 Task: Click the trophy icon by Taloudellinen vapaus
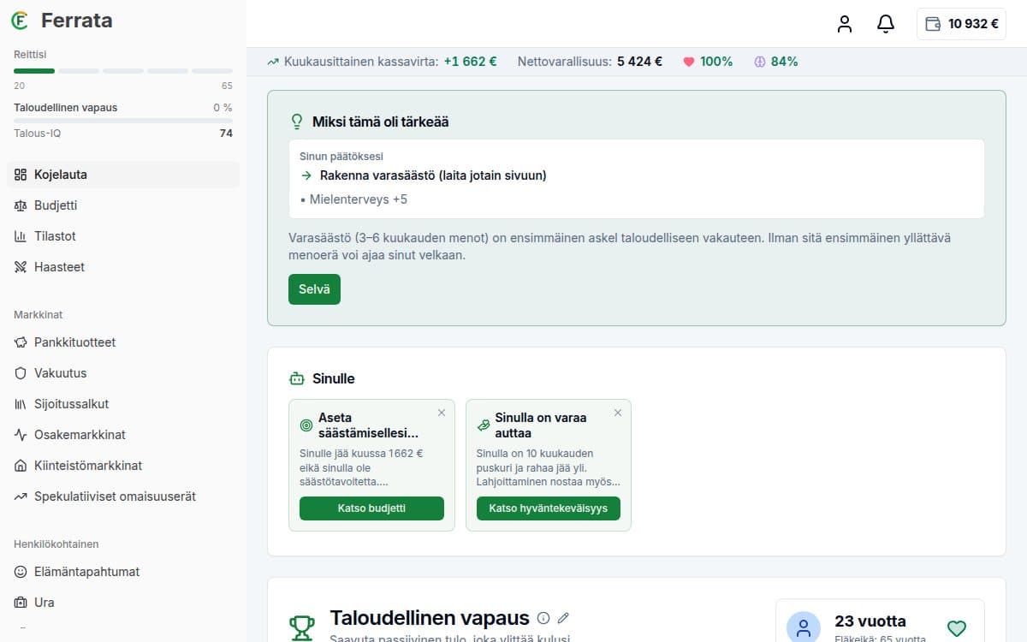click(x=301, y=627)
